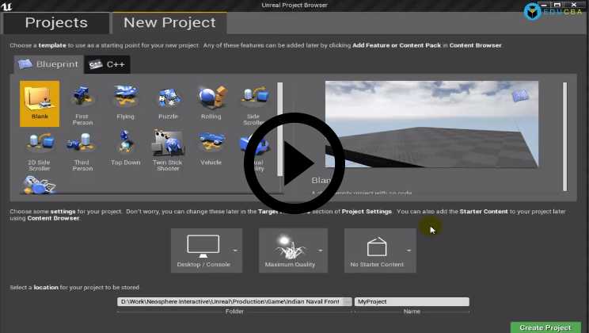
Task: Choose the First Person template
Action: [x=82, y=104]
